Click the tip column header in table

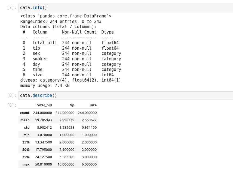click(x=72, y=105)
